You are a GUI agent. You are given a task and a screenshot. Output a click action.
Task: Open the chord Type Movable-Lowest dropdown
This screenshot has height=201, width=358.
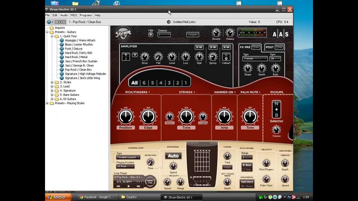pyautogui.click(x=128, y=157)
